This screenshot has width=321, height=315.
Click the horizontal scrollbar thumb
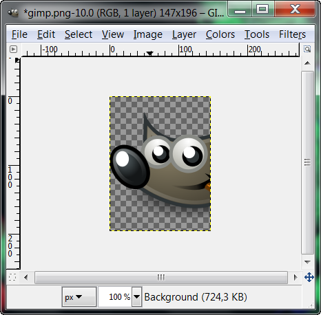[161, 277]
